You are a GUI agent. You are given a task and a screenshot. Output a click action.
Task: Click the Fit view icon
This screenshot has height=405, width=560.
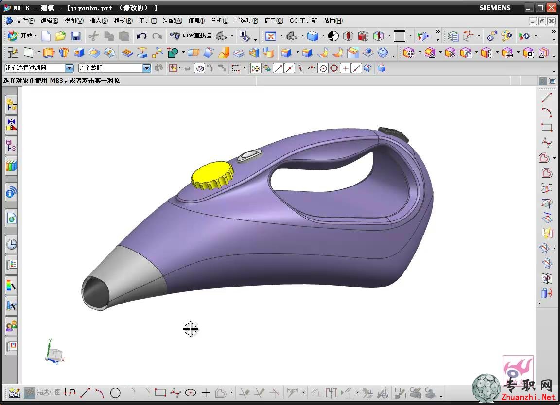tap(271, 35)
